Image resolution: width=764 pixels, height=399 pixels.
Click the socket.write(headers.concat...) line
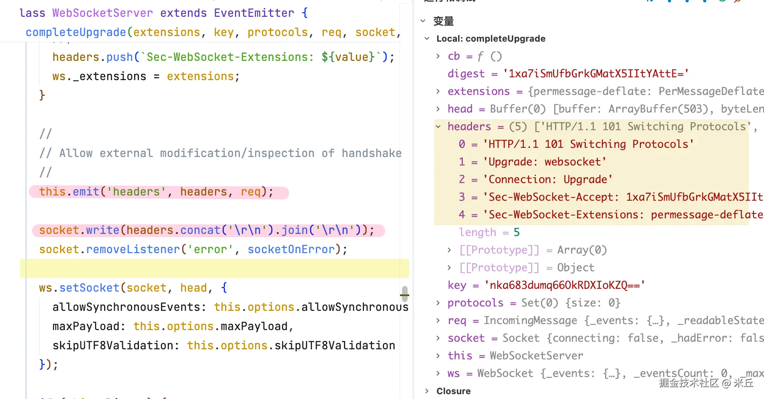207,230
